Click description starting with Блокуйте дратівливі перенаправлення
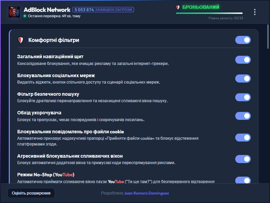Image resolution: width=270 pixels, height=203 pixels. (x=92, y=101)
